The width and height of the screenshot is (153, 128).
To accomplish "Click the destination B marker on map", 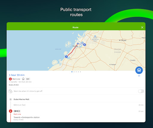I will point(85,45).
